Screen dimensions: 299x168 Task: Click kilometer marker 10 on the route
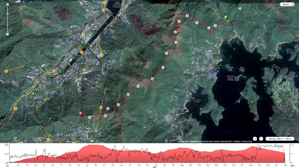point(152,79)
